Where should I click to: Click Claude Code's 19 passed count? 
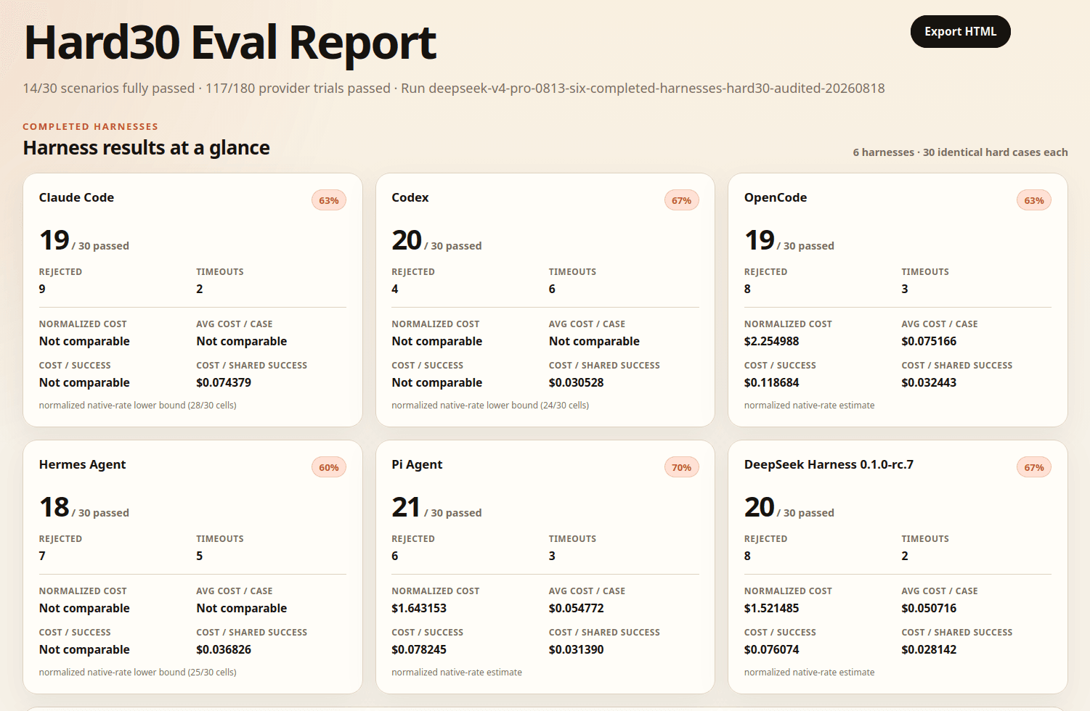tap(54, 240)
